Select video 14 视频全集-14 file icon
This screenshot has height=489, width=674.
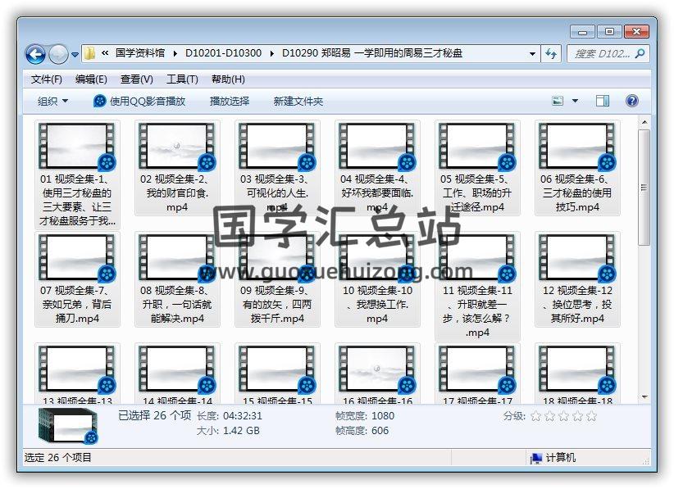tap(177, 369)
